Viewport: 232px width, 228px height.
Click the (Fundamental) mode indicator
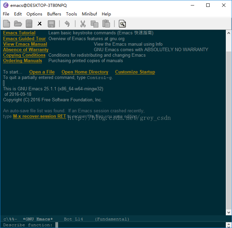[112, 219]
